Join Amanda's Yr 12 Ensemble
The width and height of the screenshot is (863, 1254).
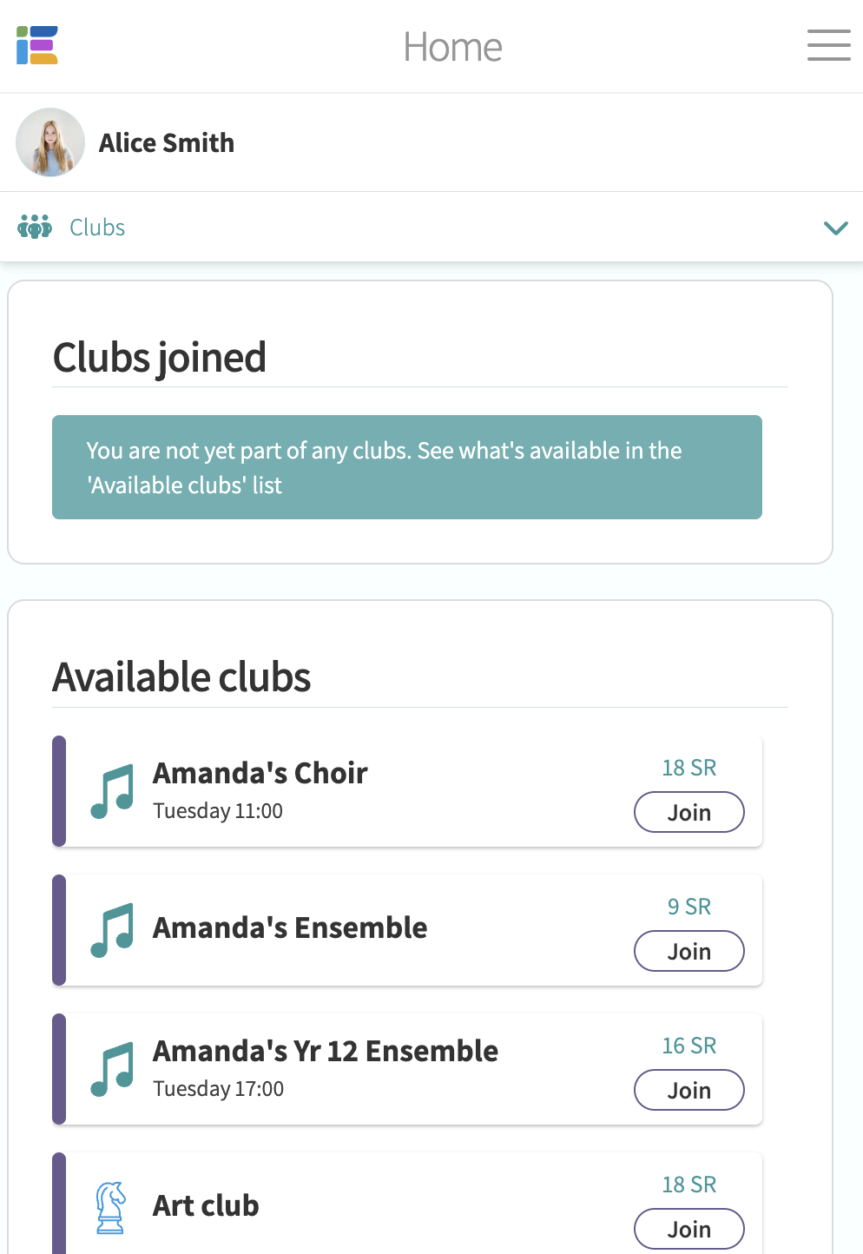[x=688, y=1090]
